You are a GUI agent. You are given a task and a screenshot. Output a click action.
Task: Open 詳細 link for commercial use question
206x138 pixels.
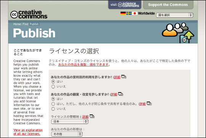117,77
